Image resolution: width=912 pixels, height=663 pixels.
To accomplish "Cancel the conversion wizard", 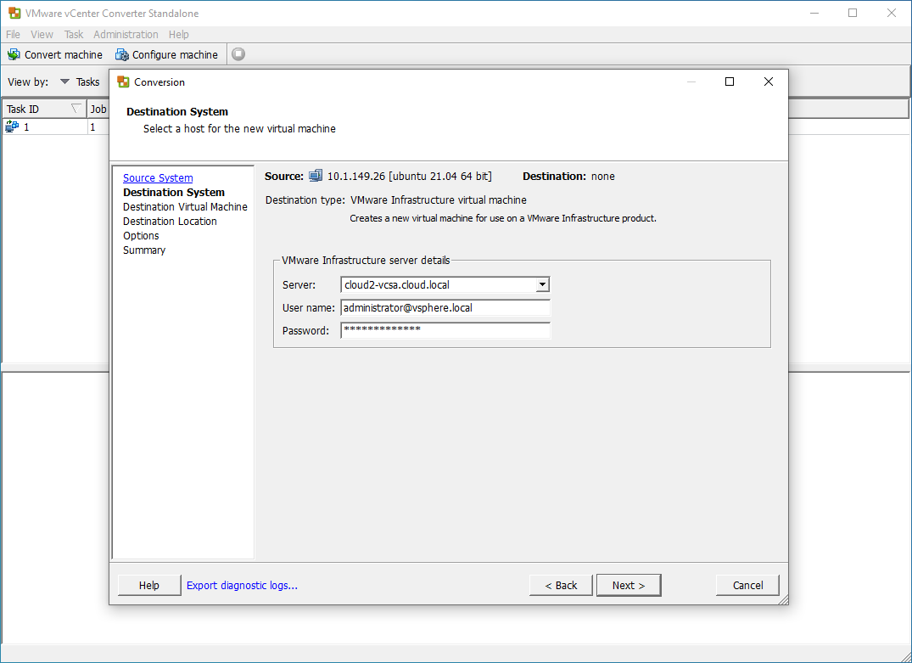I will click(747, 585).
